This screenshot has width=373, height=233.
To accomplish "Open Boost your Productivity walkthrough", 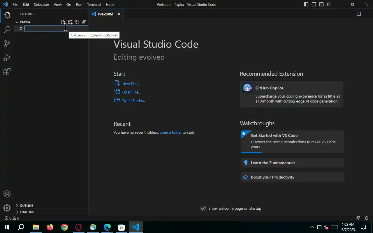I will [x=293, y=177].
